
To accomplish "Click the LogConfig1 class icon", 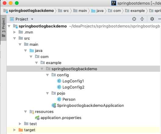I will click(x=59, y=81).
